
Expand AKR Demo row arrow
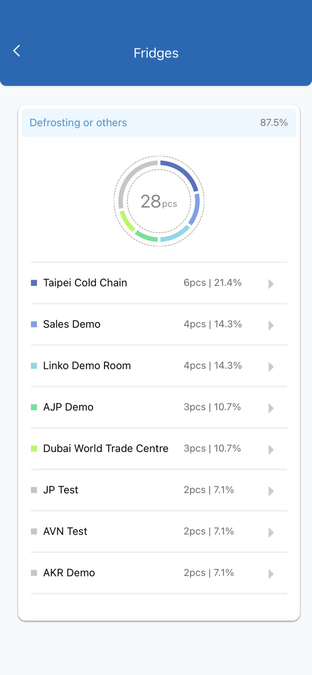[271, 574]
